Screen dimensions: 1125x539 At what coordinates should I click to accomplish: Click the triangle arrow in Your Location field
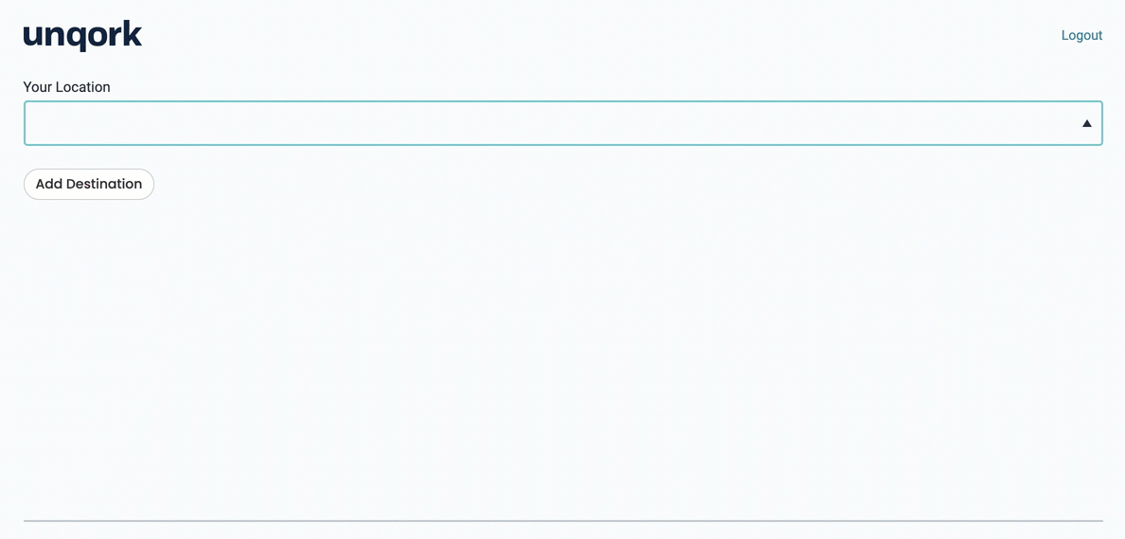coord(1086,123)
